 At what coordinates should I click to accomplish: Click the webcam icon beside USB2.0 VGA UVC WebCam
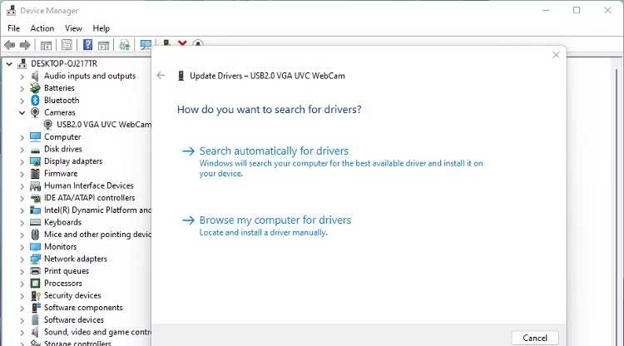pyautogui.click(x=47, y=125)
